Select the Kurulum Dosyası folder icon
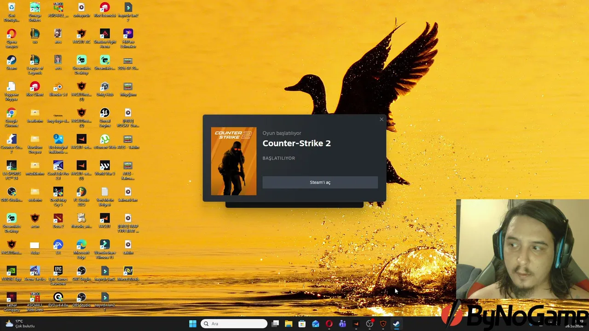The height and width of the screenshot is (331, 589). (x=35, y=144)
